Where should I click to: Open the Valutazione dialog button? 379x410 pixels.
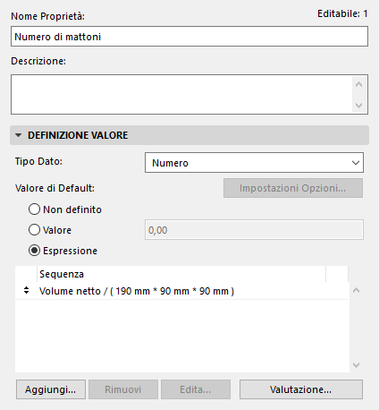coord(301,389)
